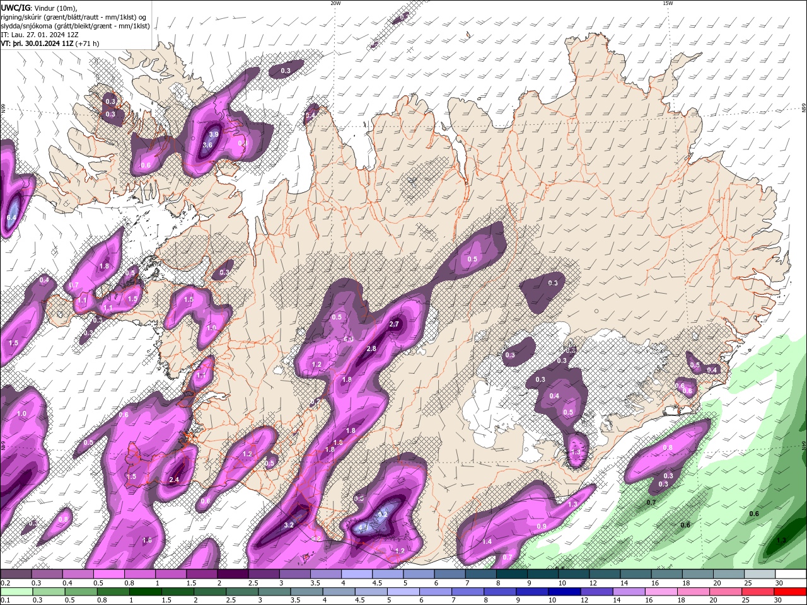The width and height of the screenshot is (807, 605).
Task: Click the 3.2 snowfall value label
Action: coord(289,525)
